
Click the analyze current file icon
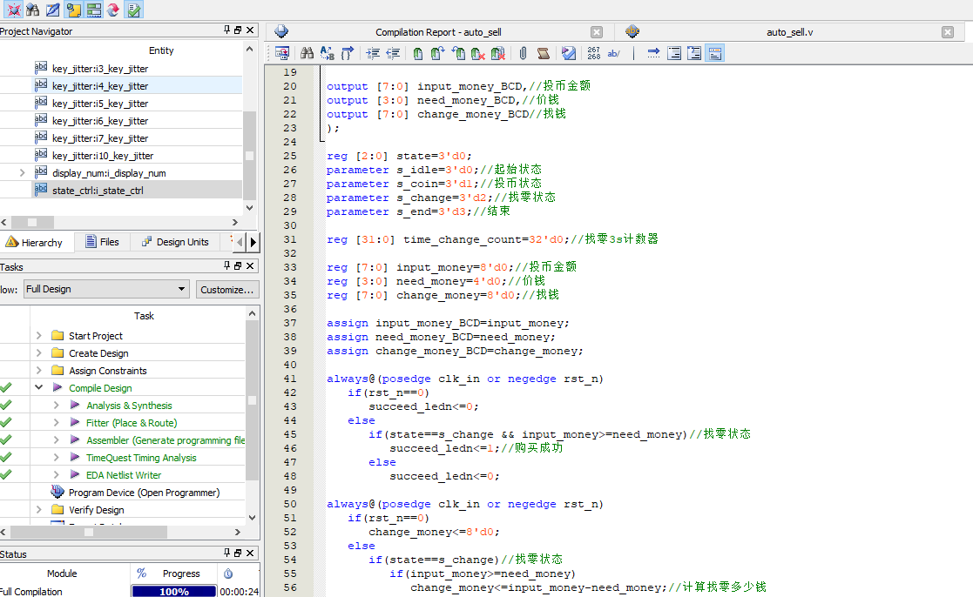pyautogui.click(x=569, y=53)
